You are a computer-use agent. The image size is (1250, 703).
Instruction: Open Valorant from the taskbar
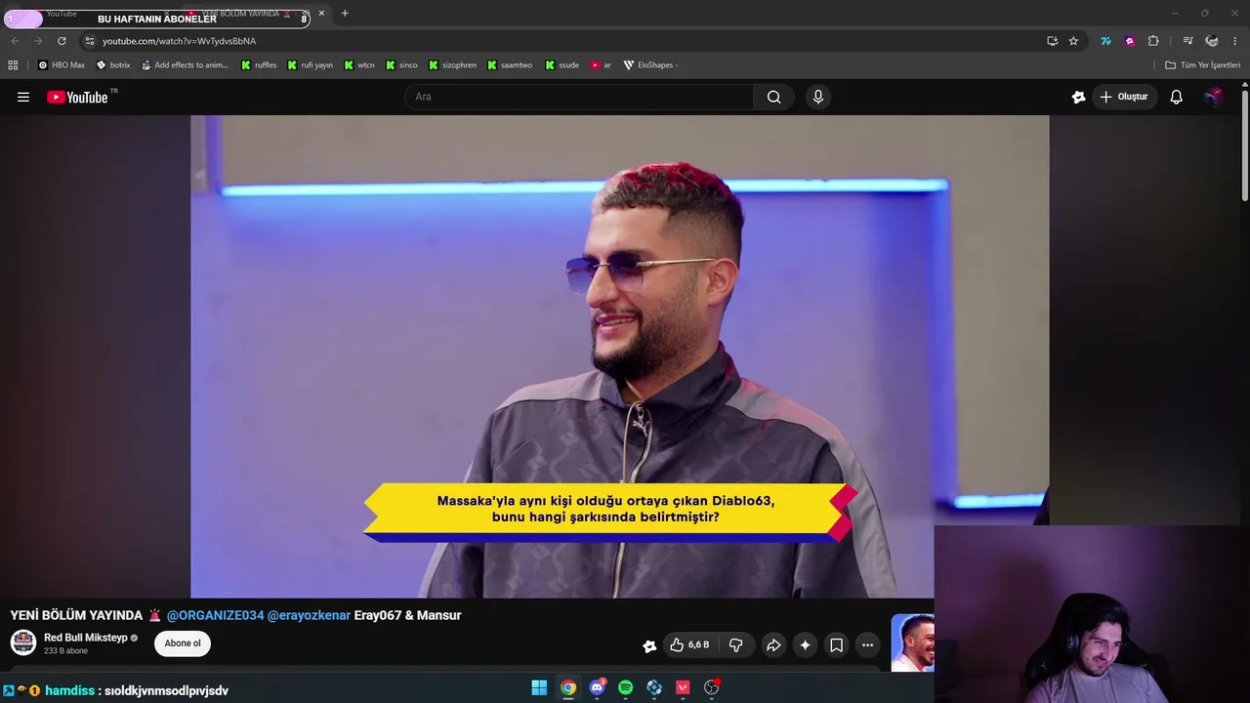[683, 687]
